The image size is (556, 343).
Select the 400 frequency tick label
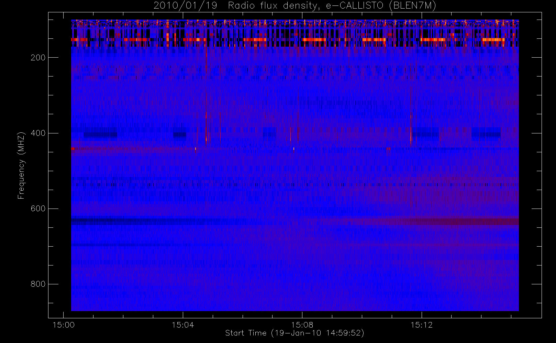[x=38, y=133]
